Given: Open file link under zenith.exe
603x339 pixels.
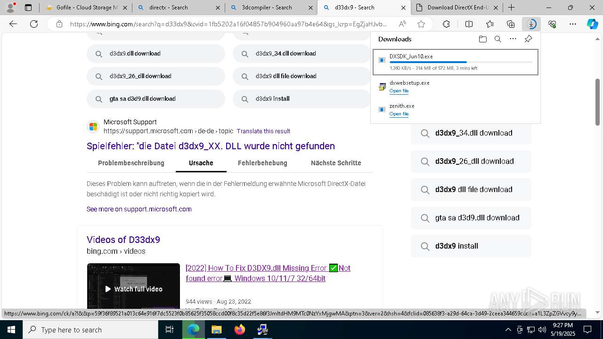Looking at the screenshot, I should pyautogui.click(x=399, y=114).
